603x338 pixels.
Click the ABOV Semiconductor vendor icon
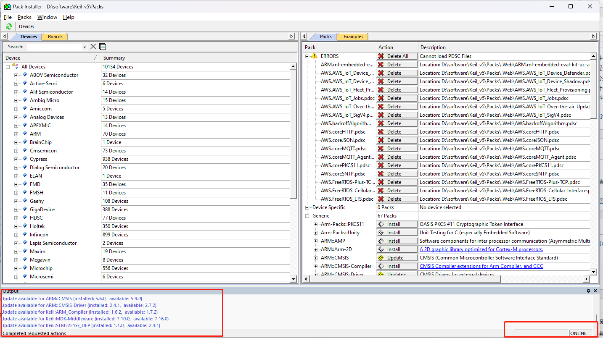[x=25, y=75]
